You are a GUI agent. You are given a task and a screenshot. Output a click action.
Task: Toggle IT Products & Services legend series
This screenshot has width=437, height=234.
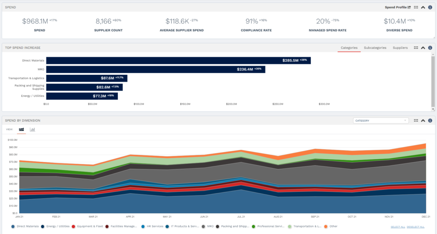coord(182,226)
